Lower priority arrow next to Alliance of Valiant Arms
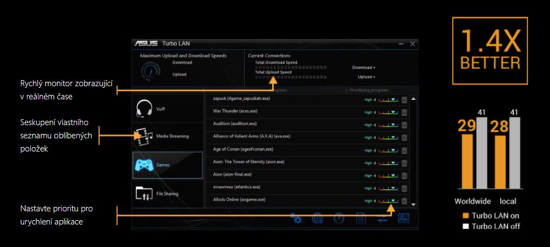The image size is (550, 247). [x=375, y=138]
